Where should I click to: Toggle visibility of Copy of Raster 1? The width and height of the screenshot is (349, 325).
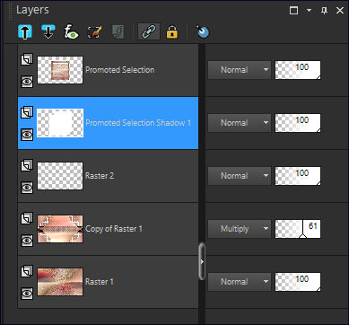pyautogui.click(x=27, y=240)
